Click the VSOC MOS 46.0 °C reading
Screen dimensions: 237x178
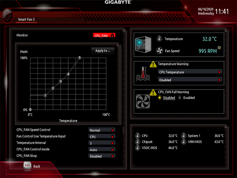[x=173, y=148]
